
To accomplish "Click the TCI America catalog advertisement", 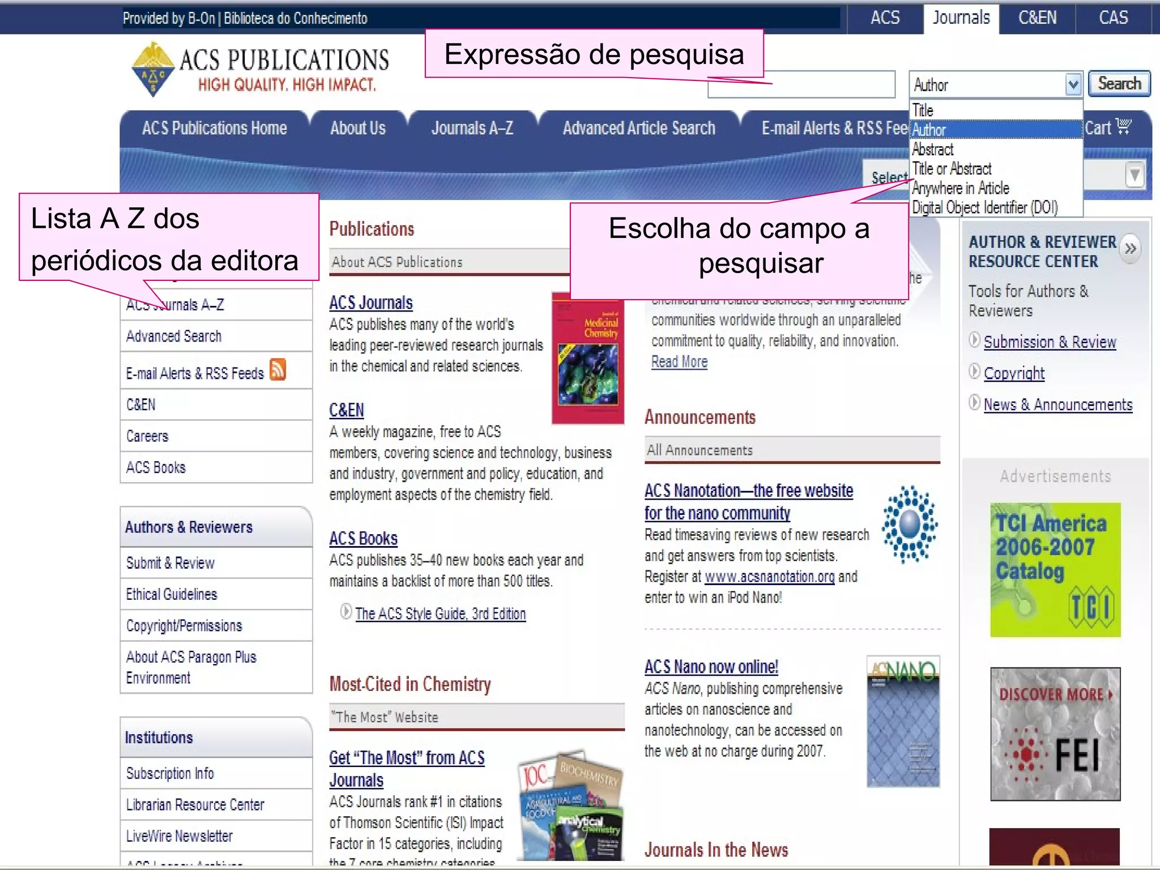I will [x=1055, y=570].
